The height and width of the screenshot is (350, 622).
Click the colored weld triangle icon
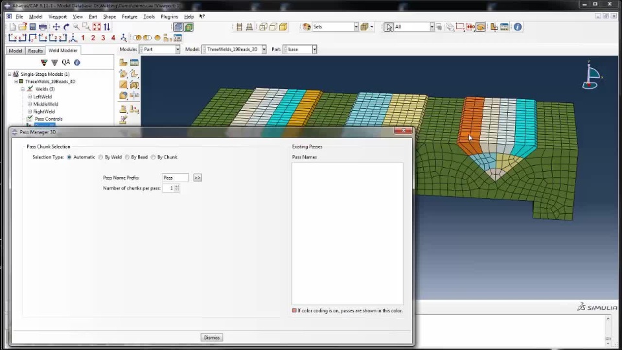coord(44,62)
